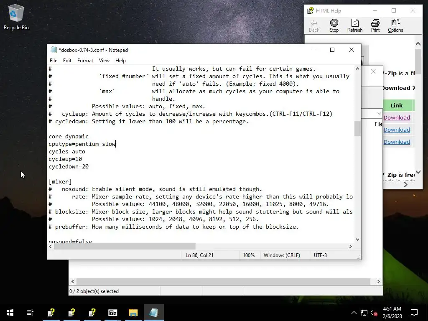Image resolution: width=428 pixels, height=321 pixels.
Task: Open Notepad Format menu
Action: pos(85,61)
